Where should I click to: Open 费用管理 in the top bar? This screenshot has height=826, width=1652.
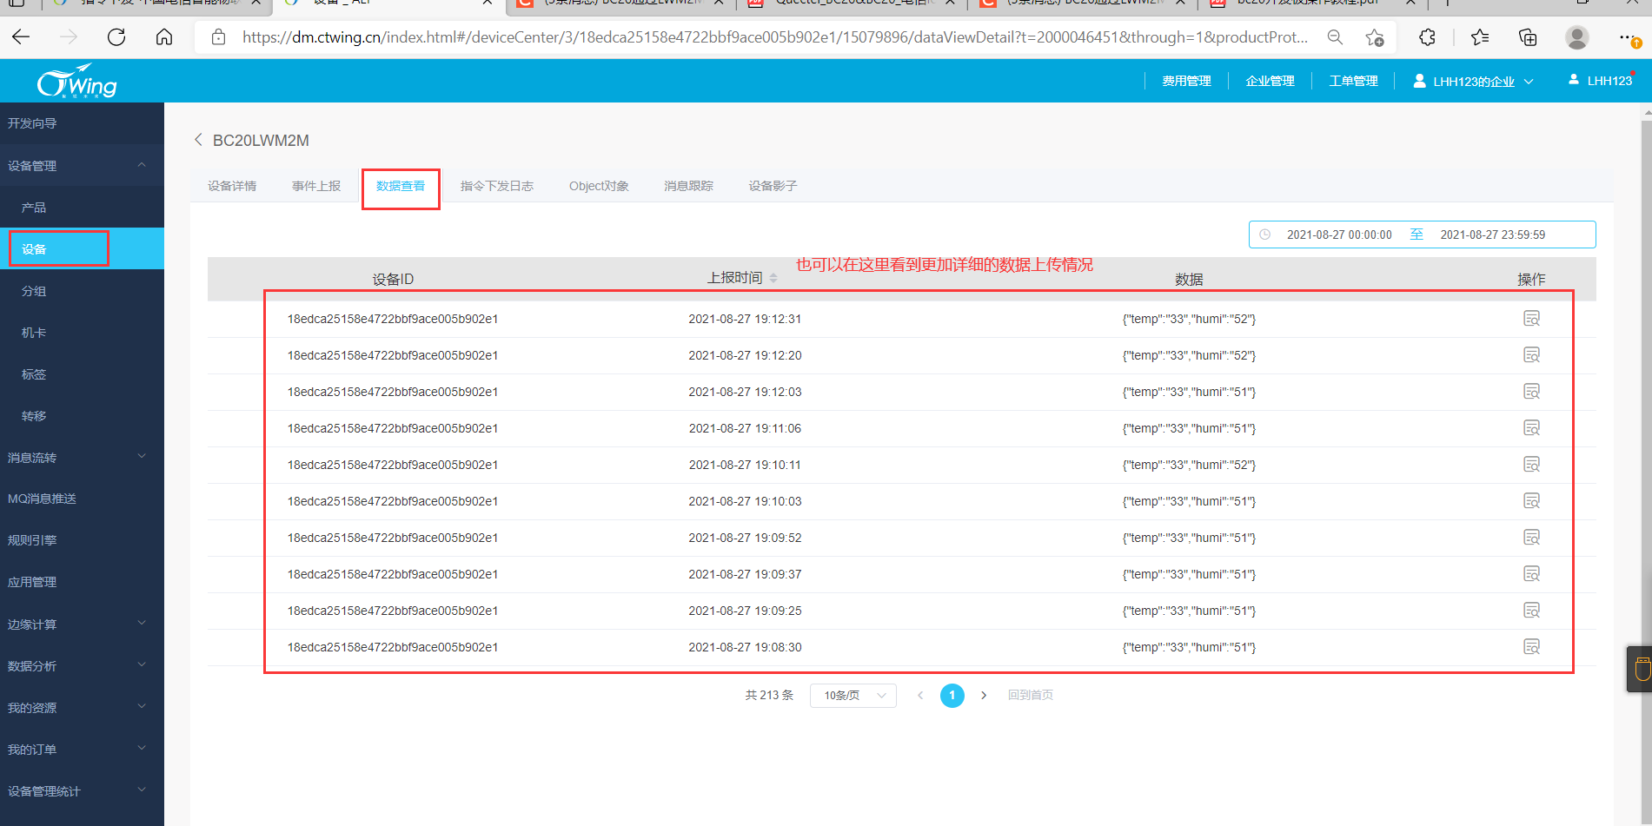click(x=1186, y=81)
